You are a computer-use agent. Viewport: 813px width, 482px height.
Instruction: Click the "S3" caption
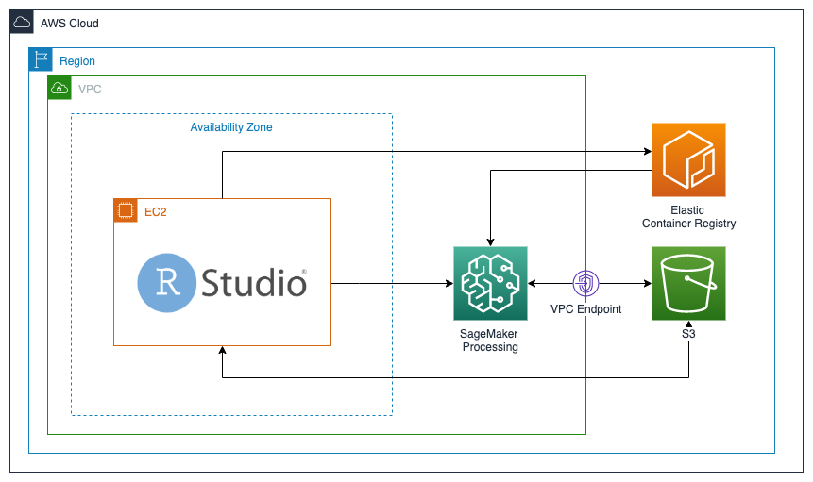tap(688, 334)
